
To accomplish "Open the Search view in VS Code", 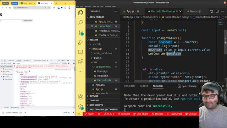I will pyautogui.click(x=81, y=22).
